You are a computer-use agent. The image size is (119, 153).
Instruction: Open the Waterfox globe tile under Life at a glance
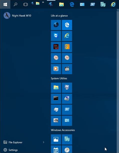(56, 25)
